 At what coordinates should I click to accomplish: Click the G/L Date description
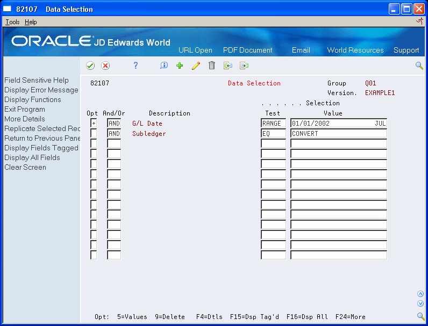(147, 124)
